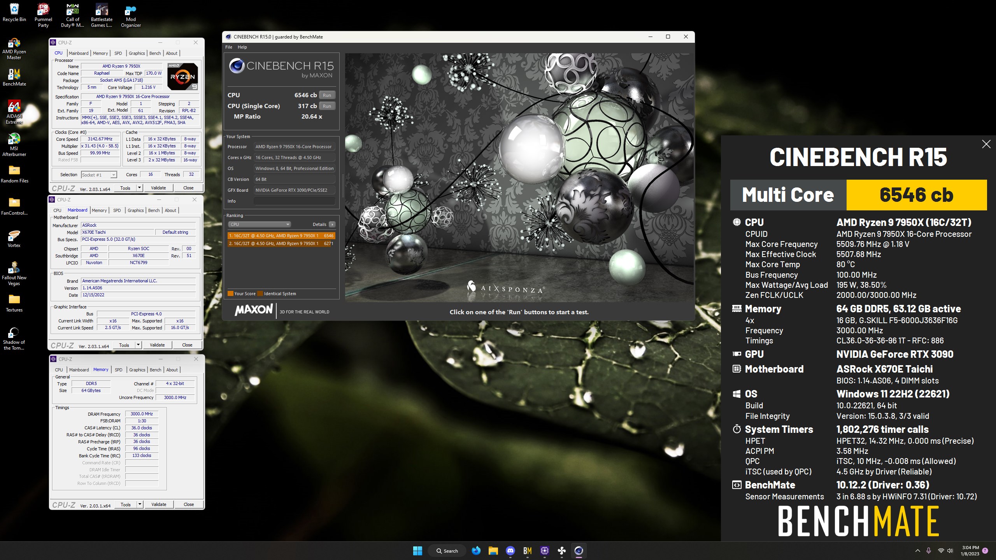This screenshot has width=996, height=560.
Task: Select the Mod Organizer desktop icon
Action: 131,15
